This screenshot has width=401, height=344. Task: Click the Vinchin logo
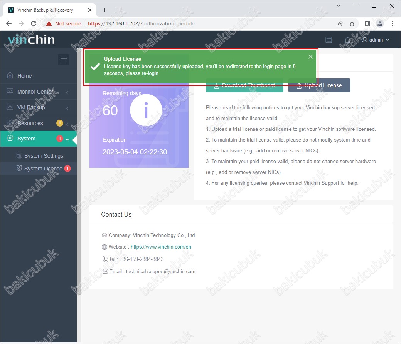click(32, 40)
